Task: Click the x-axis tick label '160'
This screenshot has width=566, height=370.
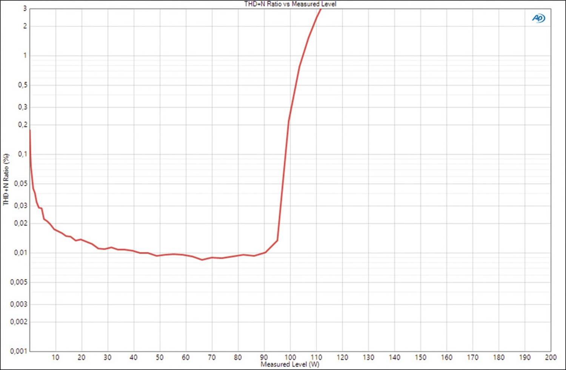Action: (x=446, y=357)
